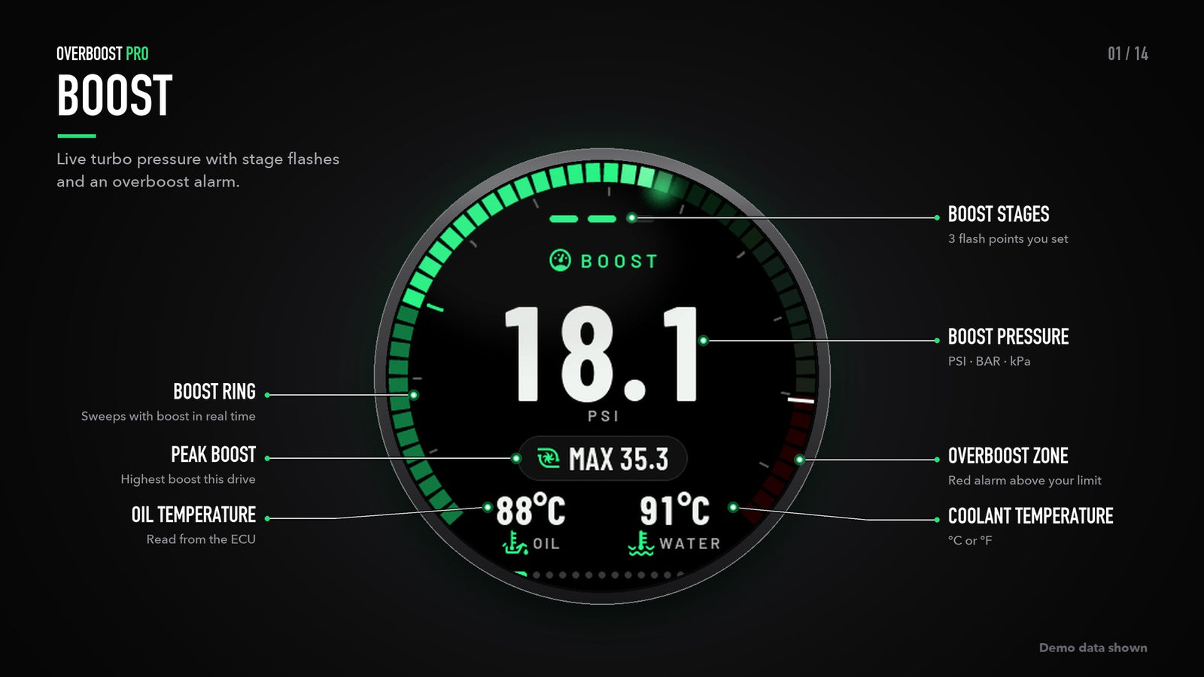Click the 'Live turbo pressure with stage flashes' line

pyautogui.click(x=198, y=159)
